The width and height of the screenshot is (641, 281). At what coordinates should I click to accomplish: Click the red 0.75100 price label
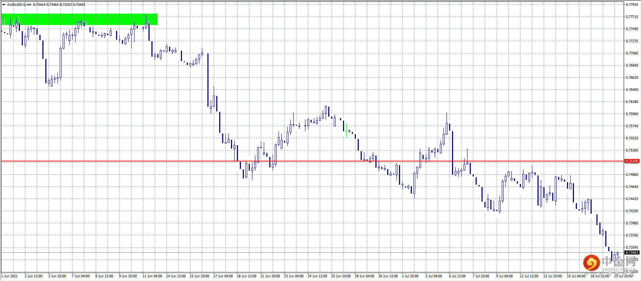(632, 161)
